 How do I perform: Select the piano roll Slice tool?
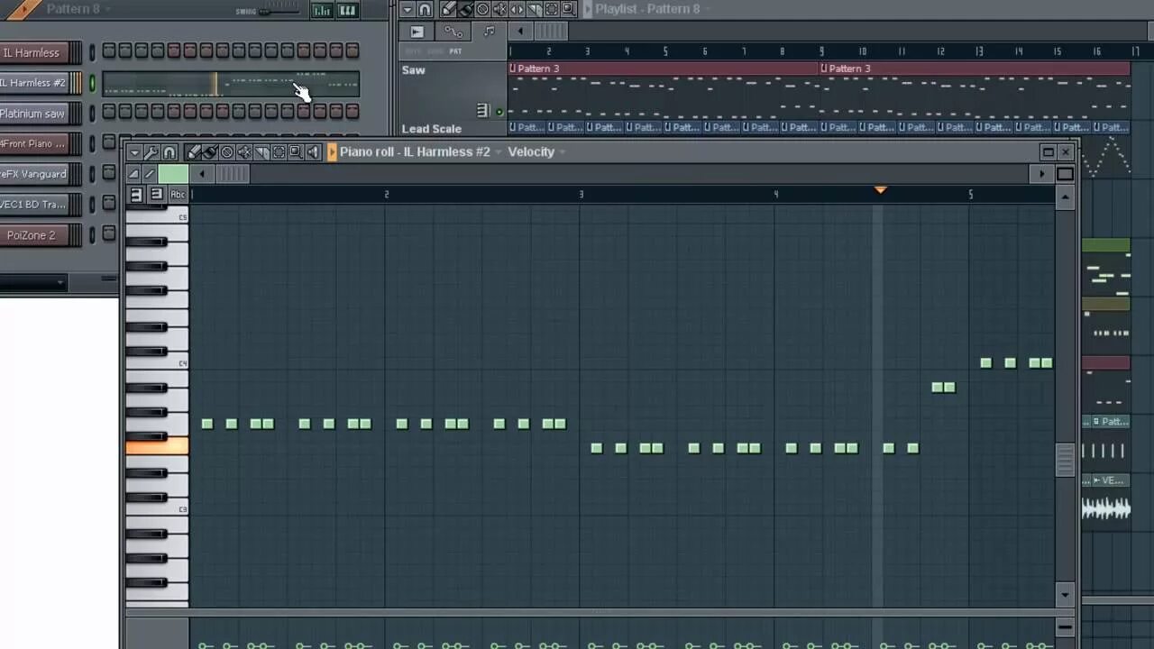pyautogui.click(x=261, y=152)
